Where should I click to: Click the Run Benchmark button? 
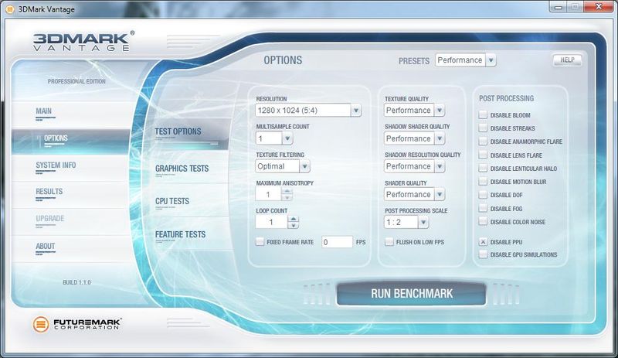tap(411, 294)
